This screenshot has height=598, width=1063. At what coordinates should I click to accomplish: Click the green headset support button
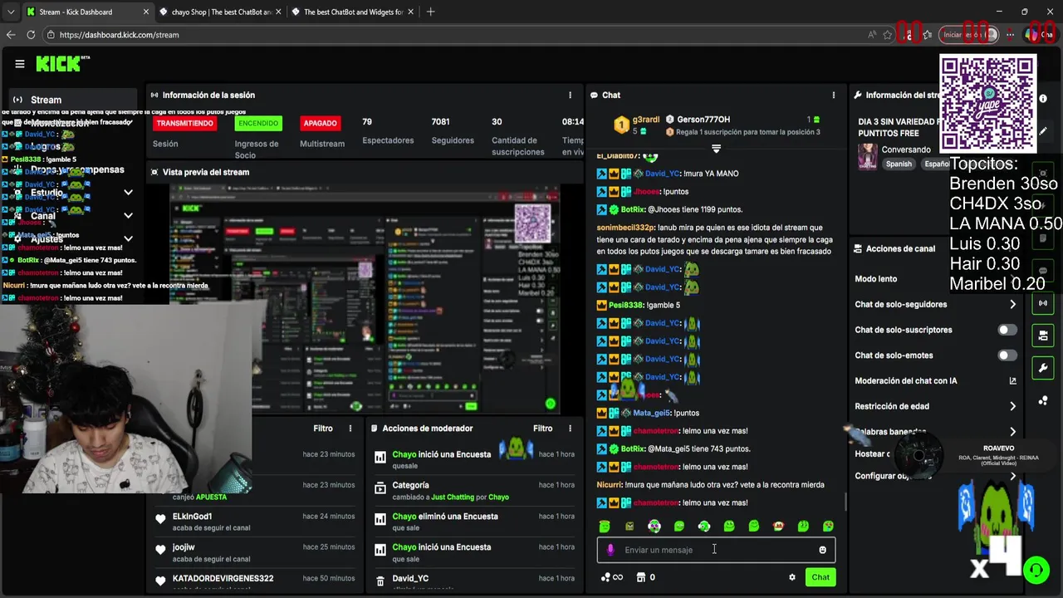click(1036, 570)
